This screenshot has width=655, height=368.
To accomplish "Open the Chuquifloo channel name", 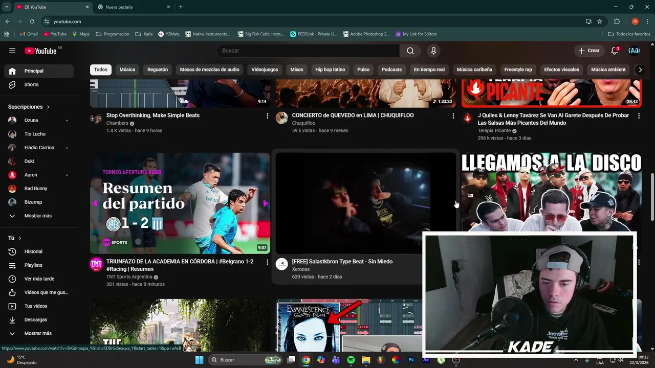I will point(303,123).
